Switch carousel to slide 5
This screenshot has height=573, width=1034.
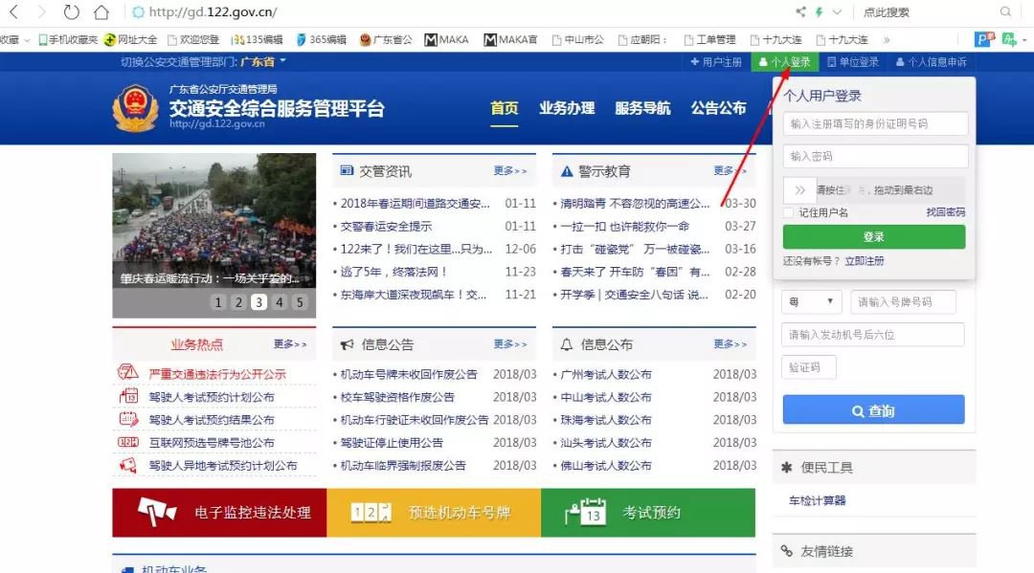click(x=299, y=302)
